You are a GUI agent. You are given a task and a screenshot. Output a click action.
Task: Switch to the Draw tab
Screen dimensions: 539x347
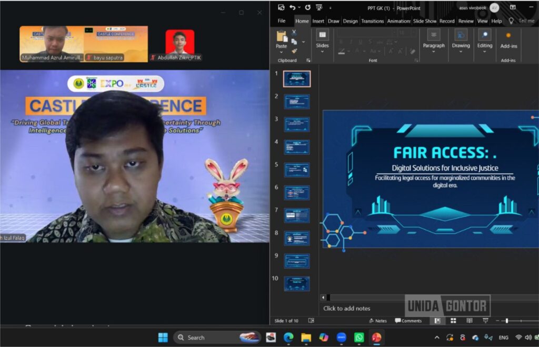(333, 21)
